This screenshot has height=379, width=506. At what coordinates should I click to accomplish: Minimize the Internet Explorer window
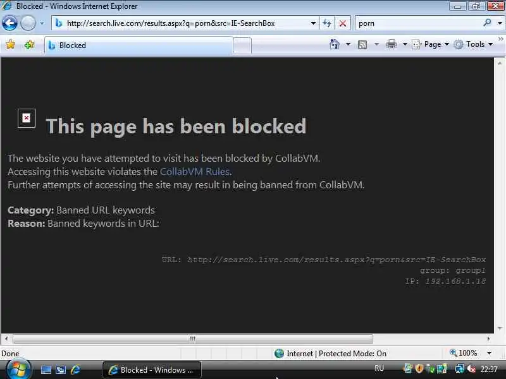pos(457,6)
